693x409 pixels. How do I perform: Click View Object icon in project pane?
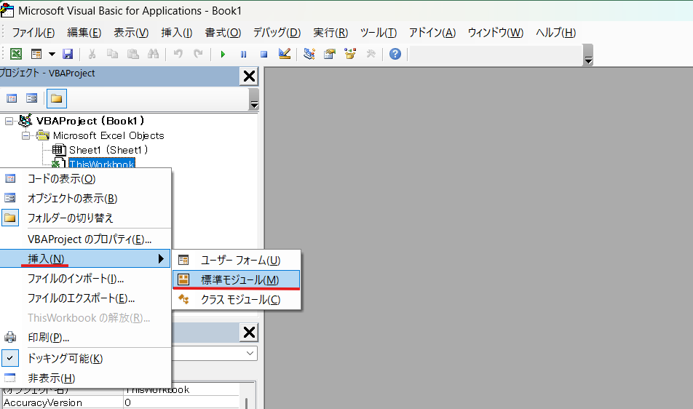click(x=32, y=98)
